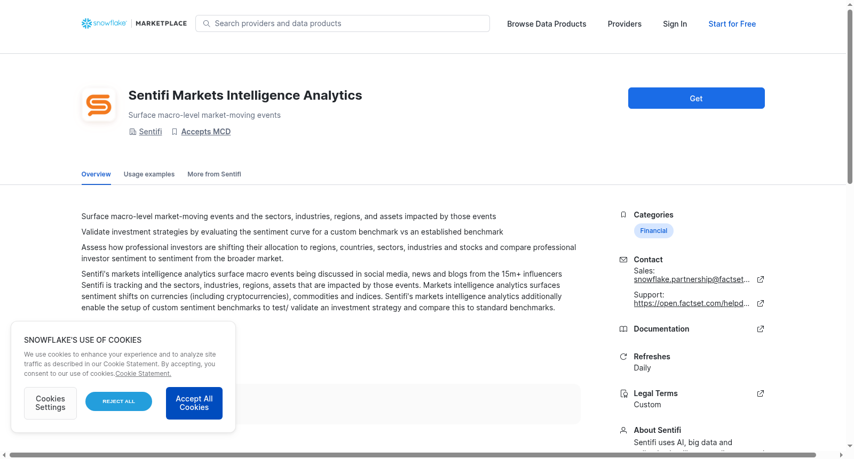Click the blue Get button
The image size is (854, 459).
(696, 98)
